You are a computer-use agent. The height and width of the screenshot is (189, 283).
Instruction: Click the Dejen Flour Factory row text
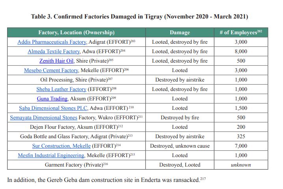click(76, 127)
